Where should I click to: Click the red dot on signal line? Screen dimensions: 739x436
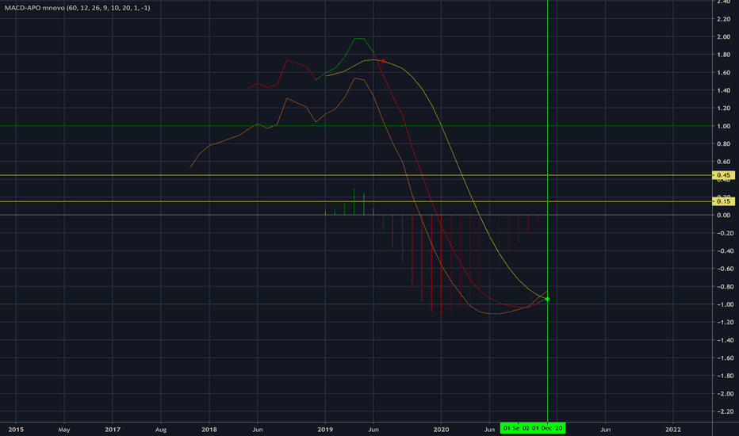(x=383, y=61)
